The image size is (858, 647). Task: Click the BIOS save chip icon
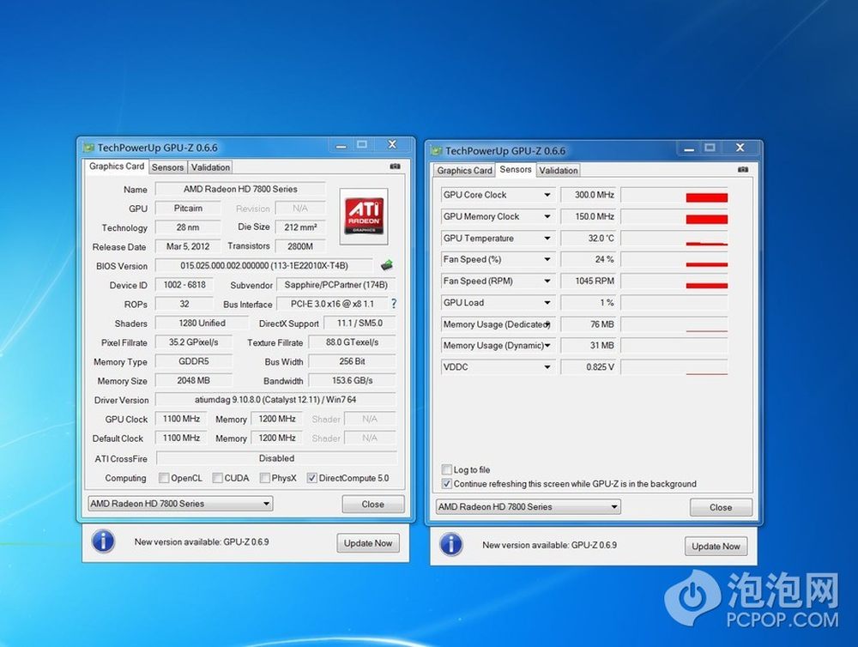point(387,265)
